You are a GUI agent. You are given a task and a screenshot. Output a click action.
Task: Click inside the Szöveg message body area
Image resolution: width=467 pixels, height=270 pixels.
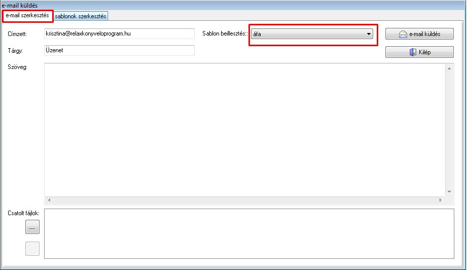(245, 129)
